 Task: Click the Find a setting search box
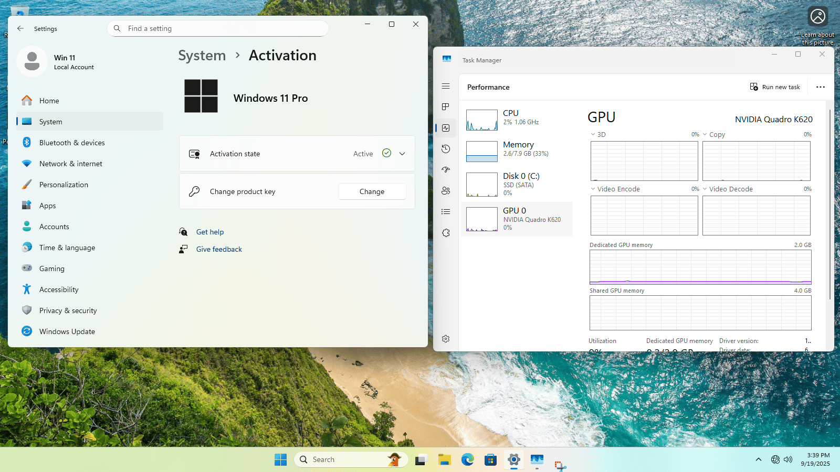[218, 28]
